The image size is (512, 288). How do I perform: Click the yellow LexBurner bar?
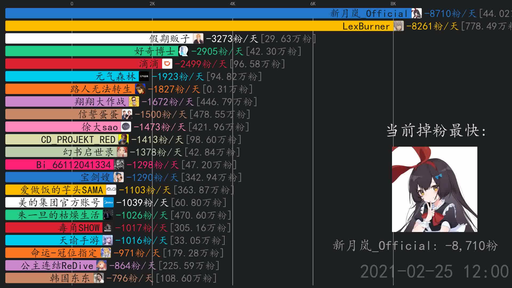187,26
